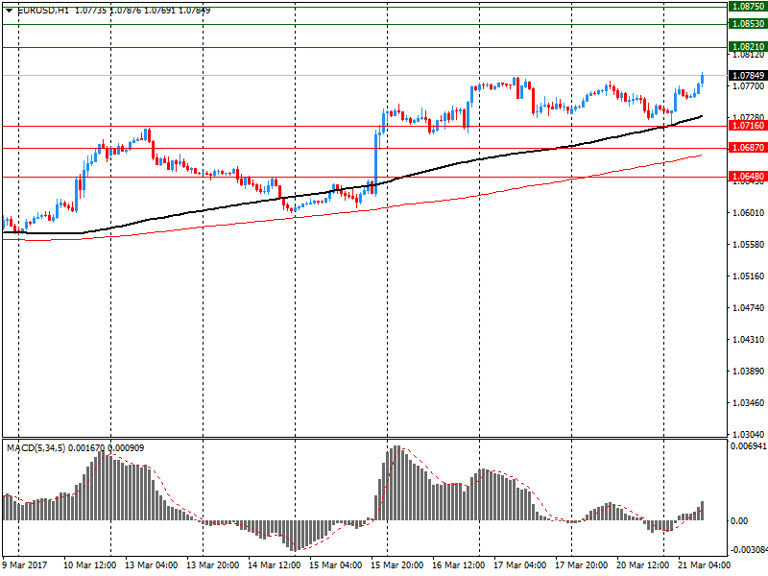
Task: Click the 10 Mar 12:00 time axis label
Action: (x=89, y=565)
